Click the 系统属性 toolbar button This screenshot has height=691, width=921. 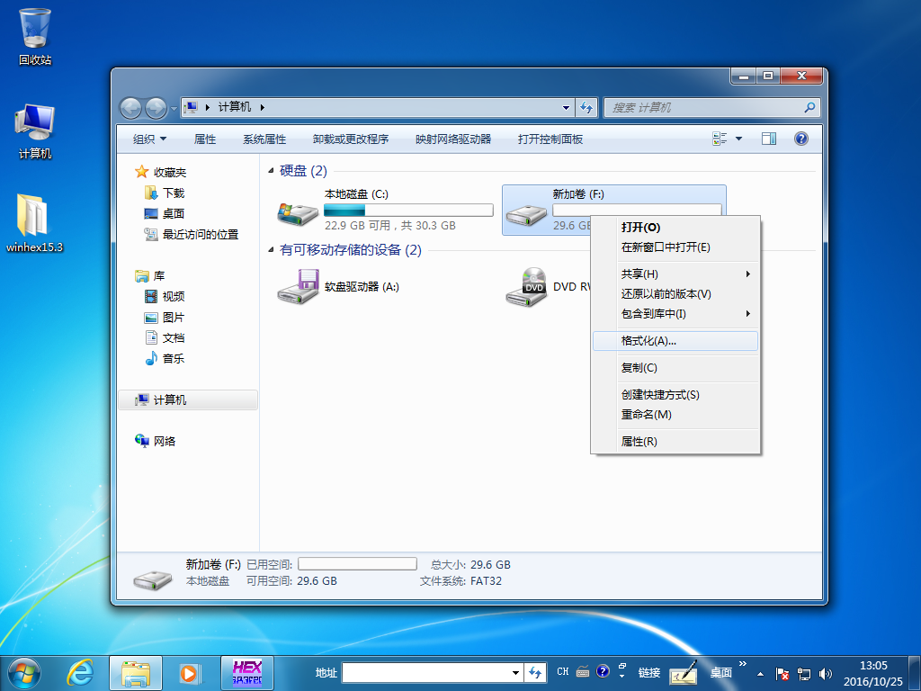264,139
